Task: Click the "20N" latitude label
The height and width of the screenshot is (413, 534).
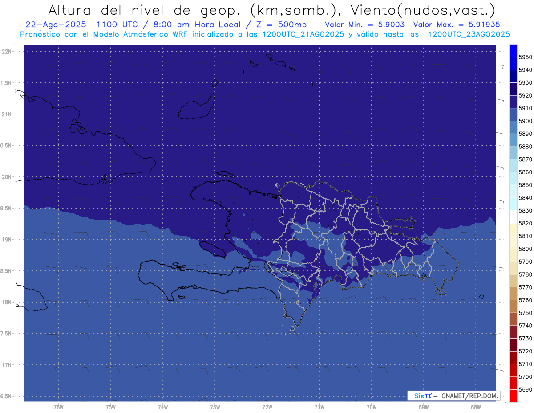Action: point(7,177)
